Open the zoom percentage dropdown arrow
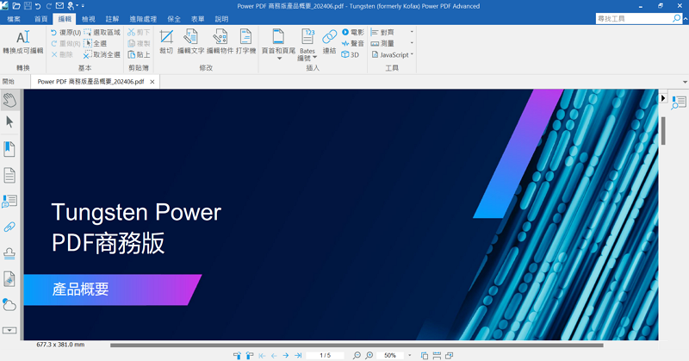689x361 pixels. (x=409, y=355)
